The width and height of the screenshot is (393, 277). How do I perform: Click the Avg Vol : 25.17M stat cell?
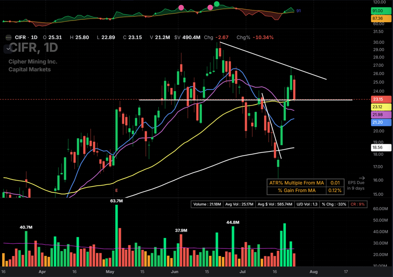pyautogui.click(x=239, y=204)
